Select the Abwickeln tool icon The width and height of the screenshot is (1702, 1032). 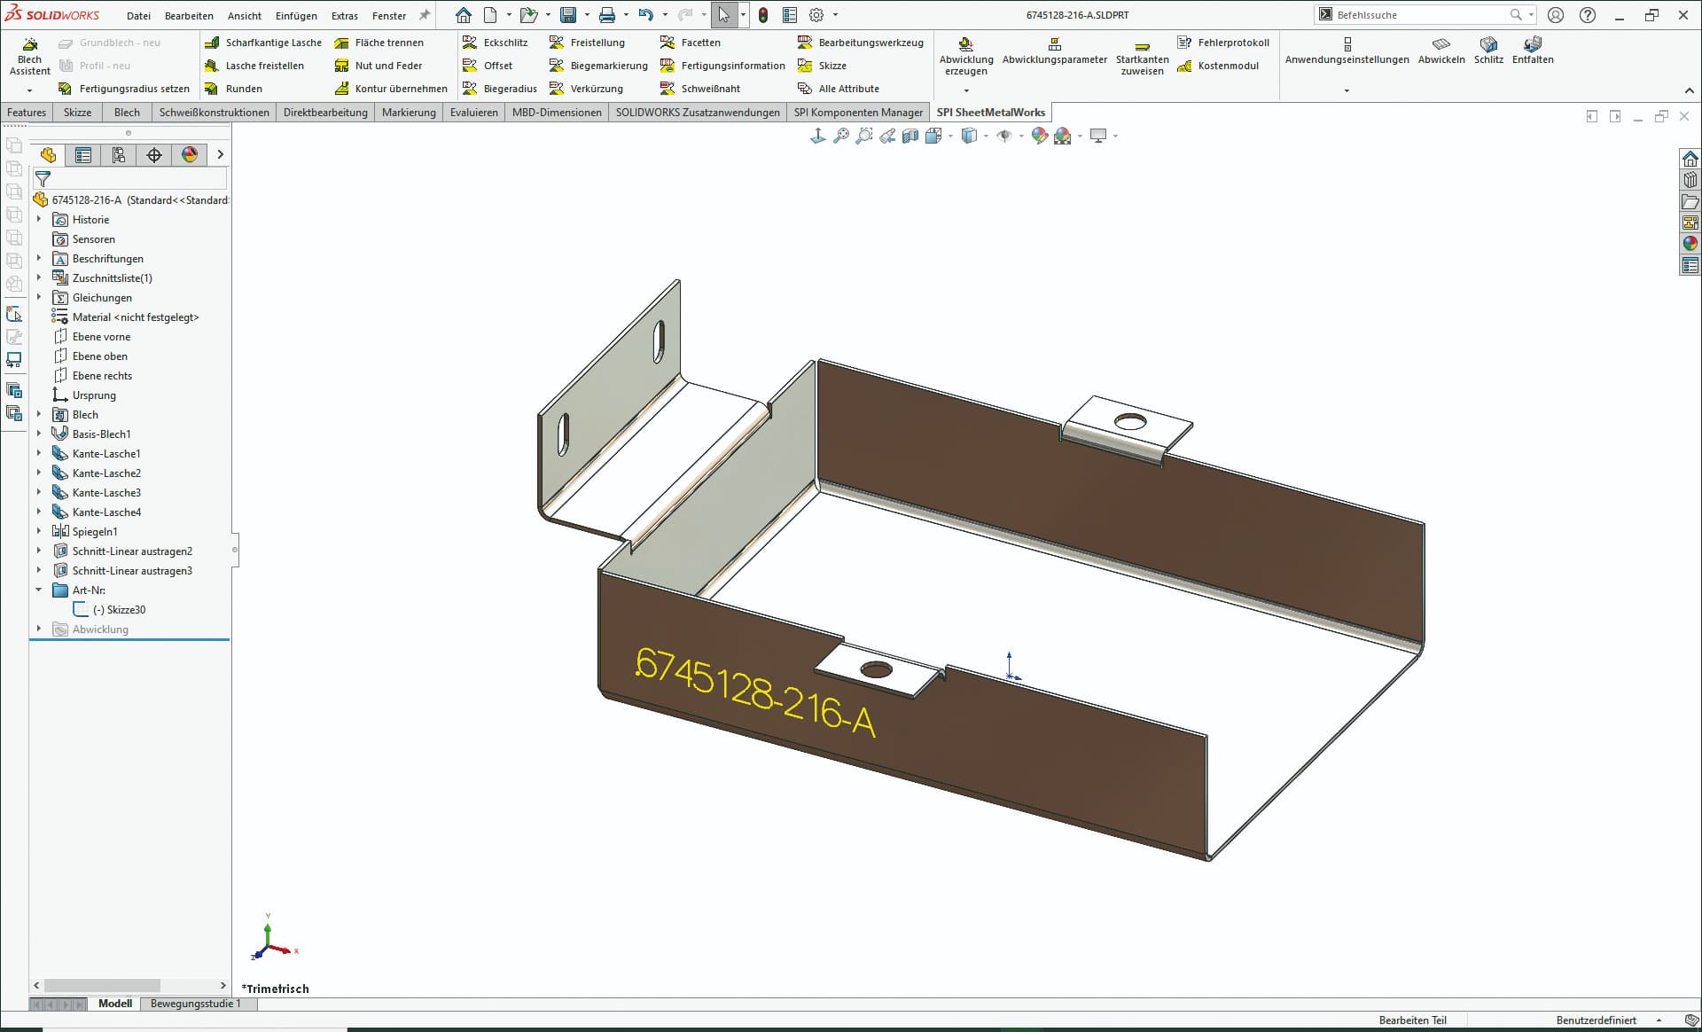point(1441,43)
